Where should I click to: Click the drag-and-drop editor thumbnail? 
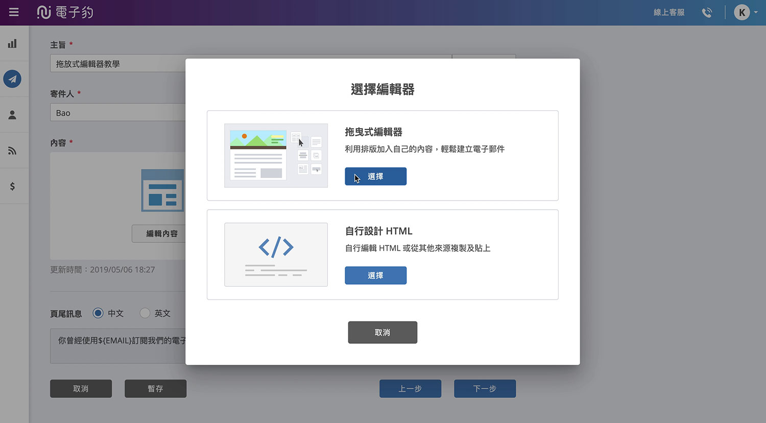click(x=276, y=156)
